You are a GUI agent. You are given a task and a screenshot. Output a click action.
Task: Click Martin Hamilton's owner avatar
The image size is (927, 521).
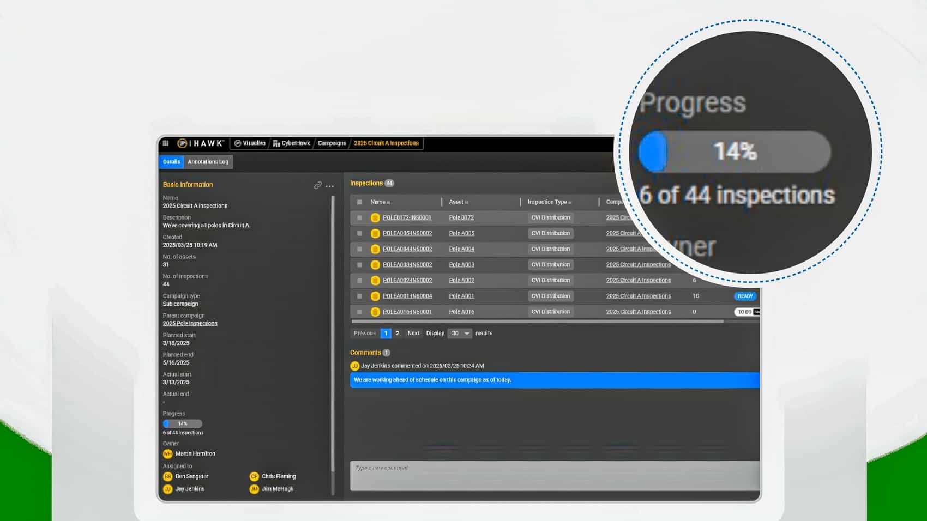pyautogui.click(x=167, y=454)
